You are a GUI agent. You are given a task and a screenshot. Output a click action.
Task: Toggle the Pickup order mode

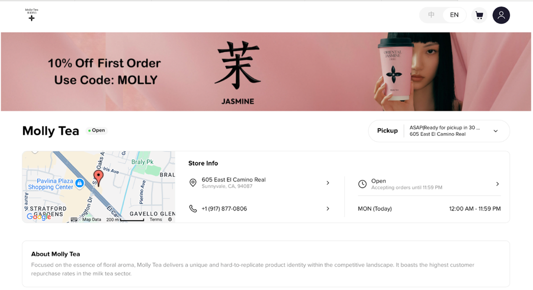387,131
